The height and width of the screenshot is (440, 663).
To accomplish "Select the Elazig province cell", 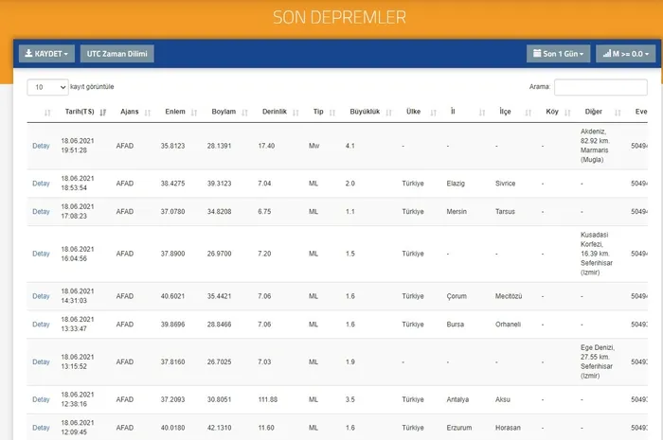I will point(456,184).
